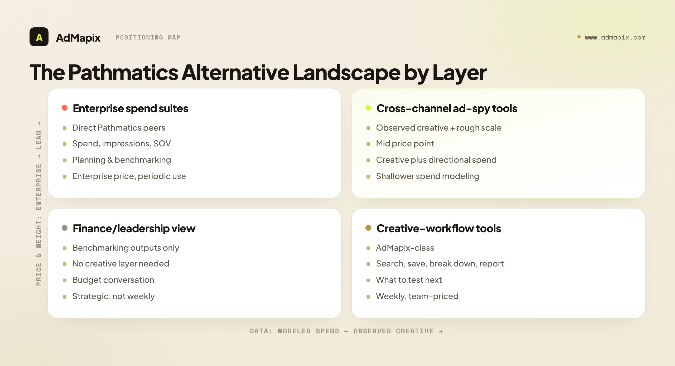The image size is (675, 366).
Task: Click the AdMapix brand name
Action: point(78,38)
